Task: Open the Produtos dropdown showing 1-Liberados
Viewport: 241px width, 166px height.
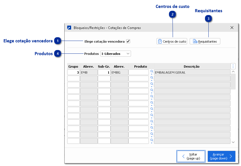Action: tap(116, 53)
